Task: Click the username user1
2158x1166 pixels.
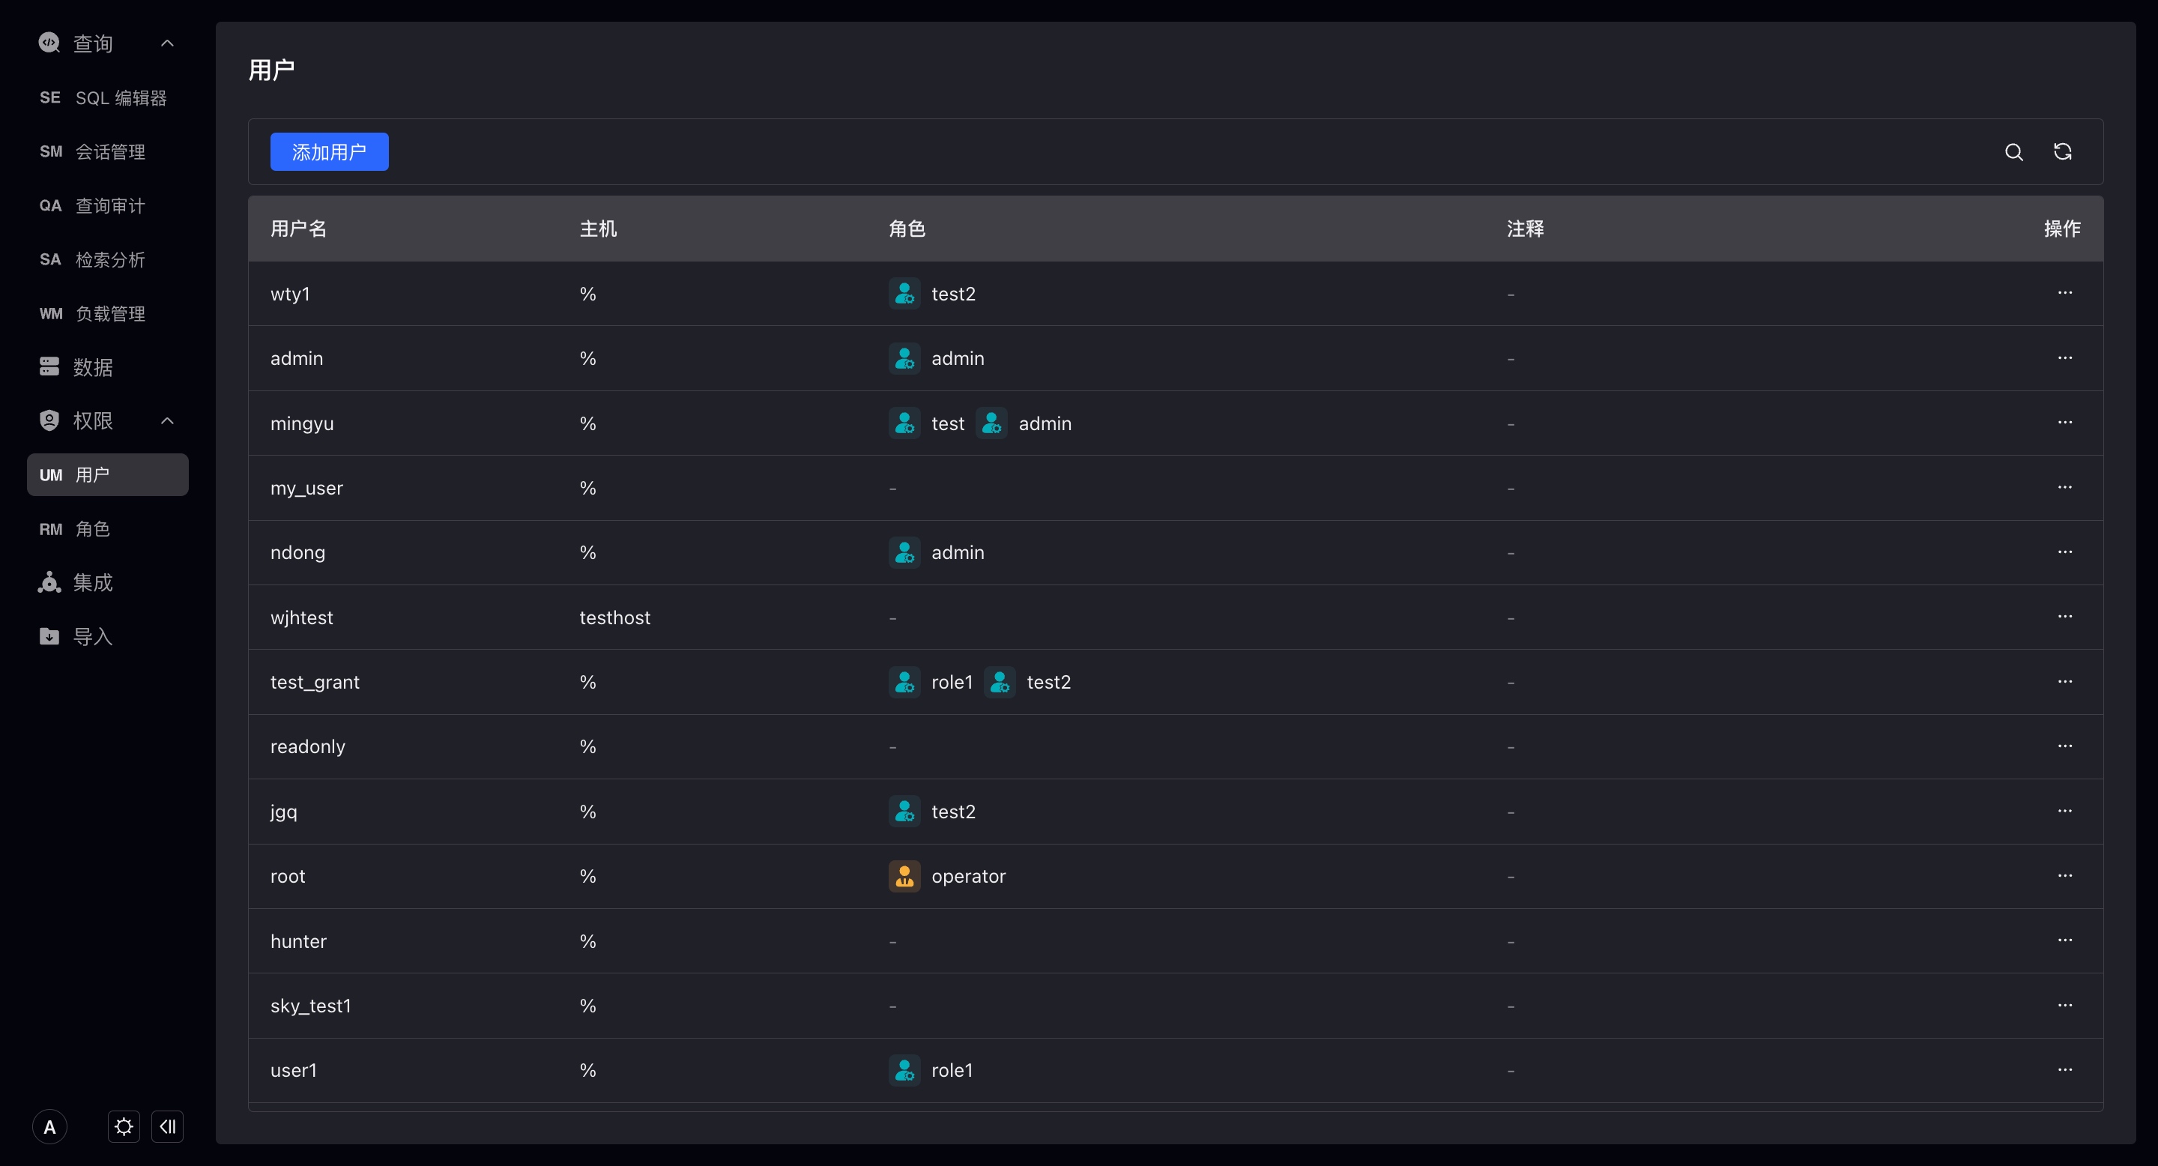Action: pyautogui.click(x=293, y=1071)
